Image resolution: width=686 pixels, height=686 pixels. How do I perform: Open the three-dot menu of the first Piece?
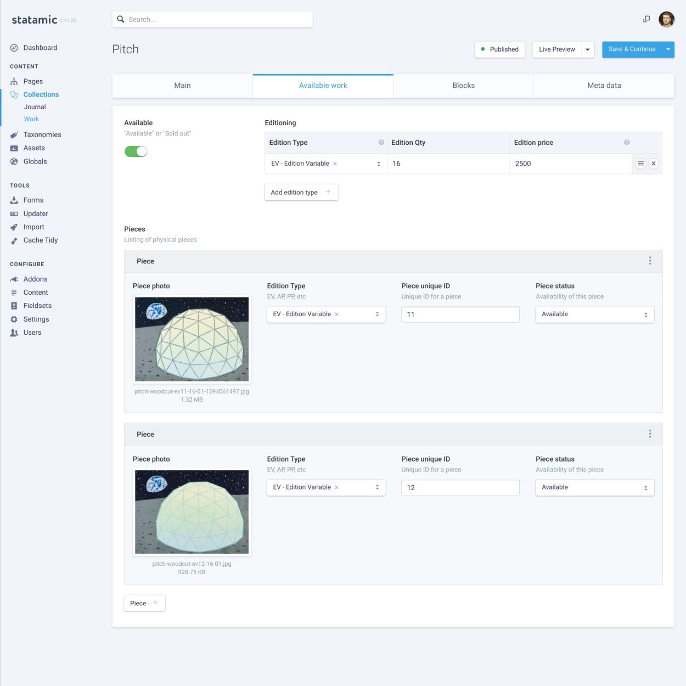pos(650,261)
